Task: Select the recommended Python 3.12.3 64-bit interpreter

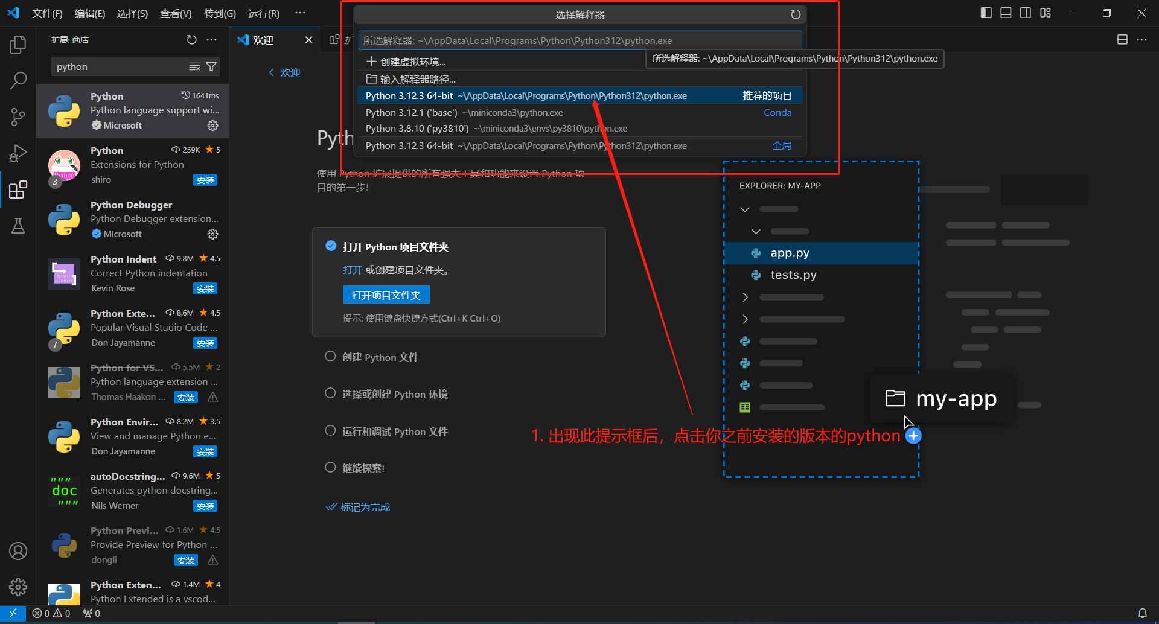Action: [x=580, y=96]
